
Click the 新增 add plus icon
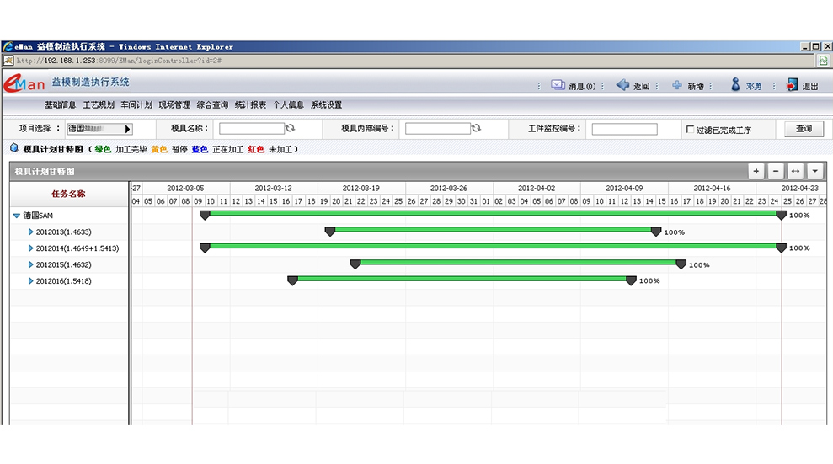677,85
